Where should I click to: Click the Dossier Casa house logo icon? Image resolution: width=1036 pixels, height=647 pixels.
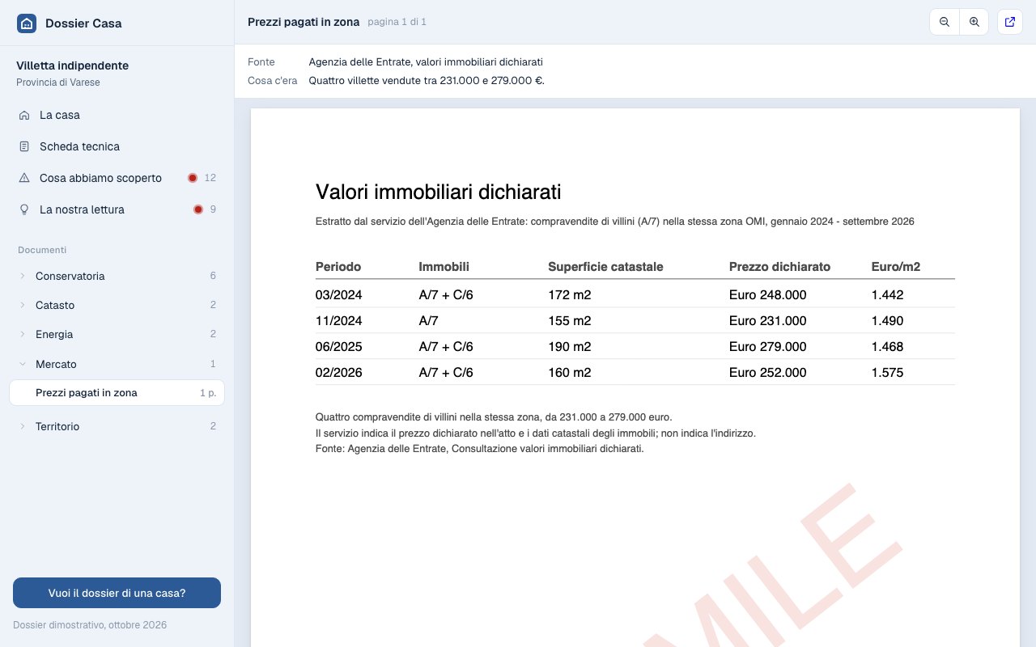click(27, 23)
